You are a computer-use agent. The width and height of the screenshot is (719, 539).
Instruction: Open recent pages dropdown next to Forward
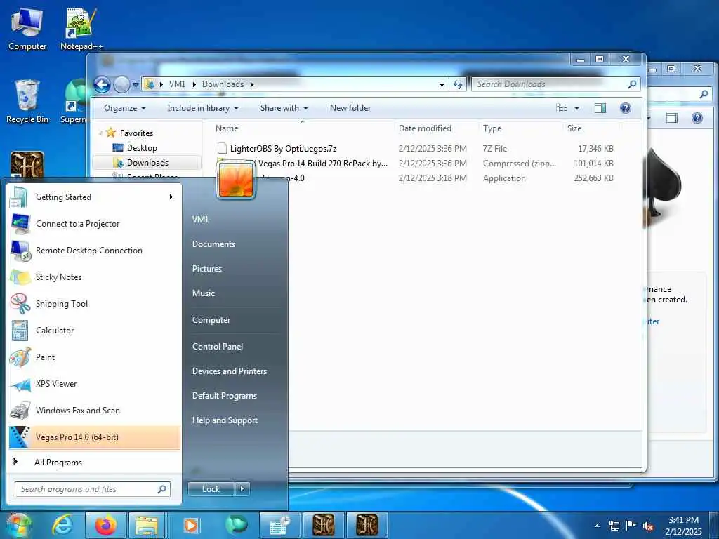click(x=136, y=85)
